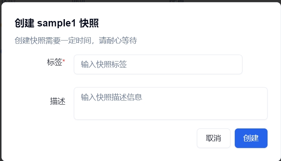
Task: Click the 取消 cancel button
Action: click(x=213, y=138)
